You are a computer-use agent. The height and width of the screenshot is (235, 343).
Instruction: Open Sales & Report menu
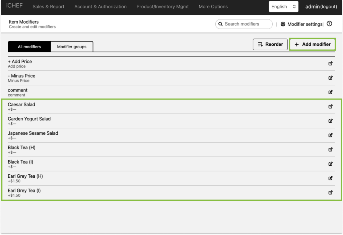[x=49, y=7]
